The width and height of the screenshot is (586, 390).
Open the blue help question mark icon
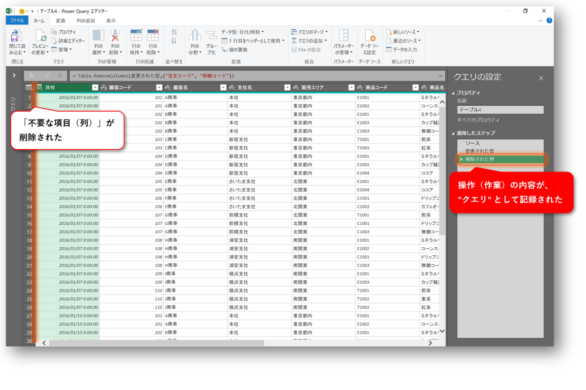point(549,20)
